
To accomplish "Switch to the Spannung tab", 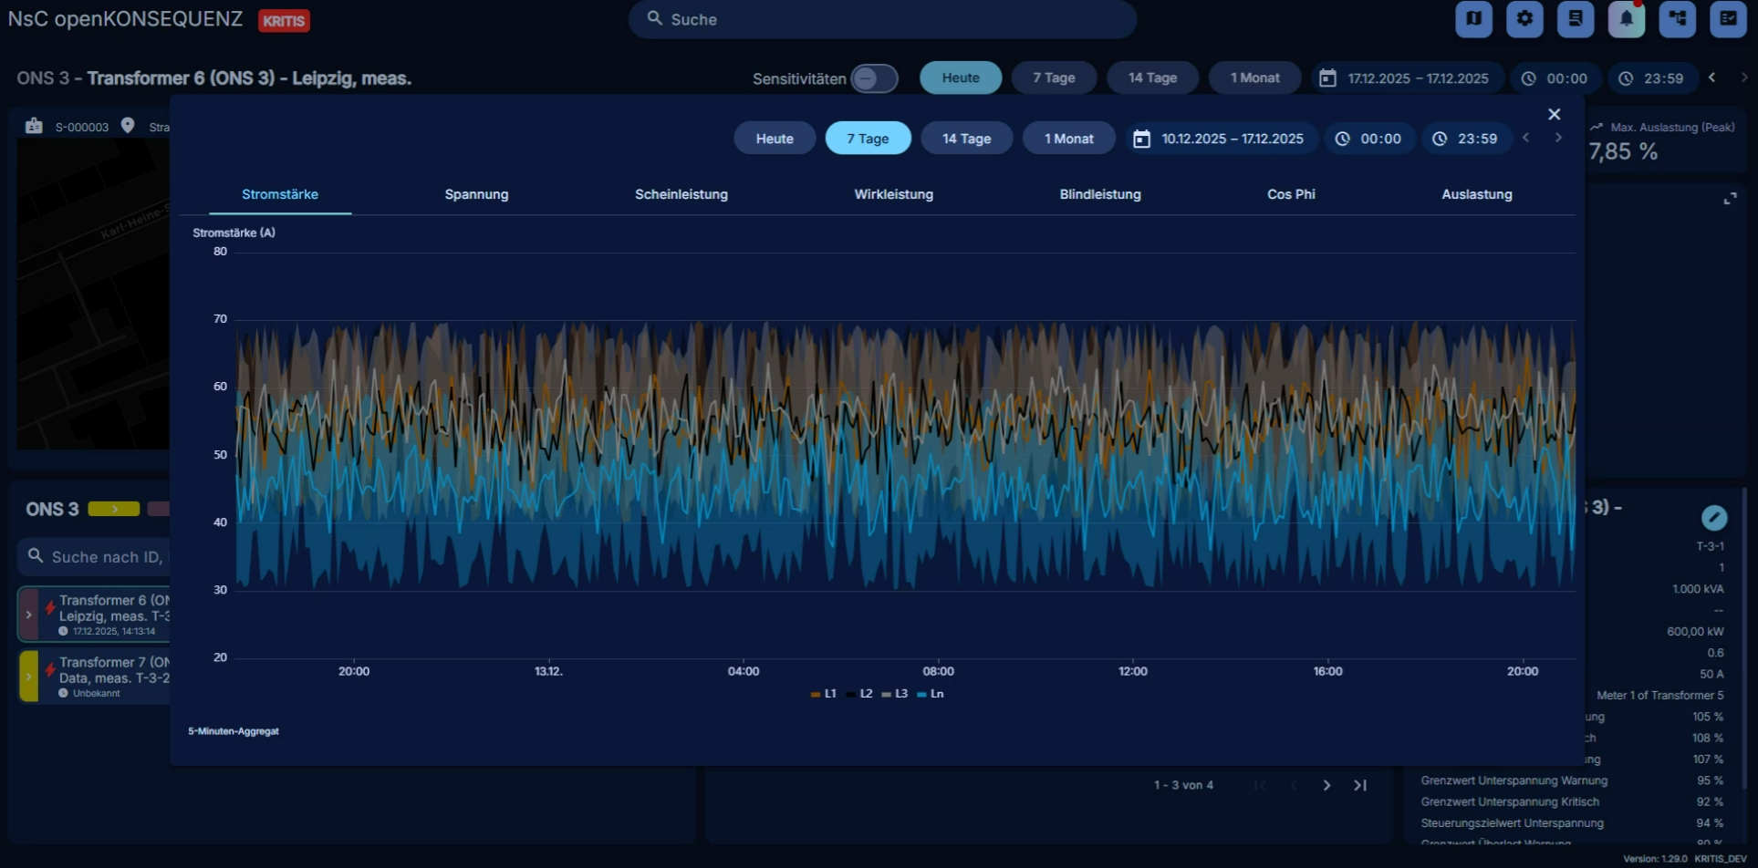I will pos(476,194).
